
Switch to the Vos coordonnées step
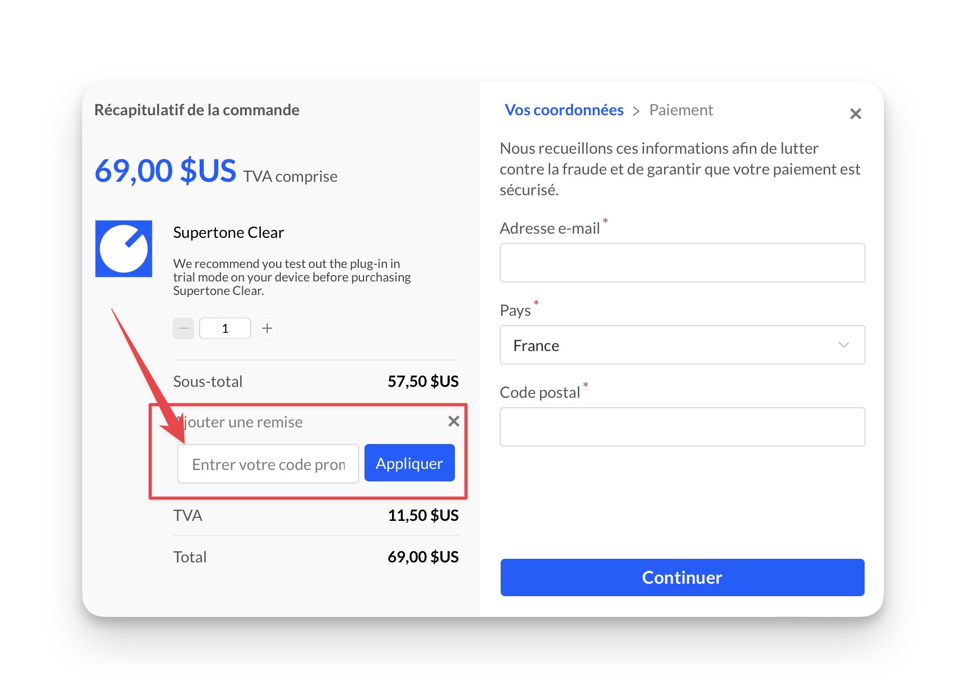[564, 110]
